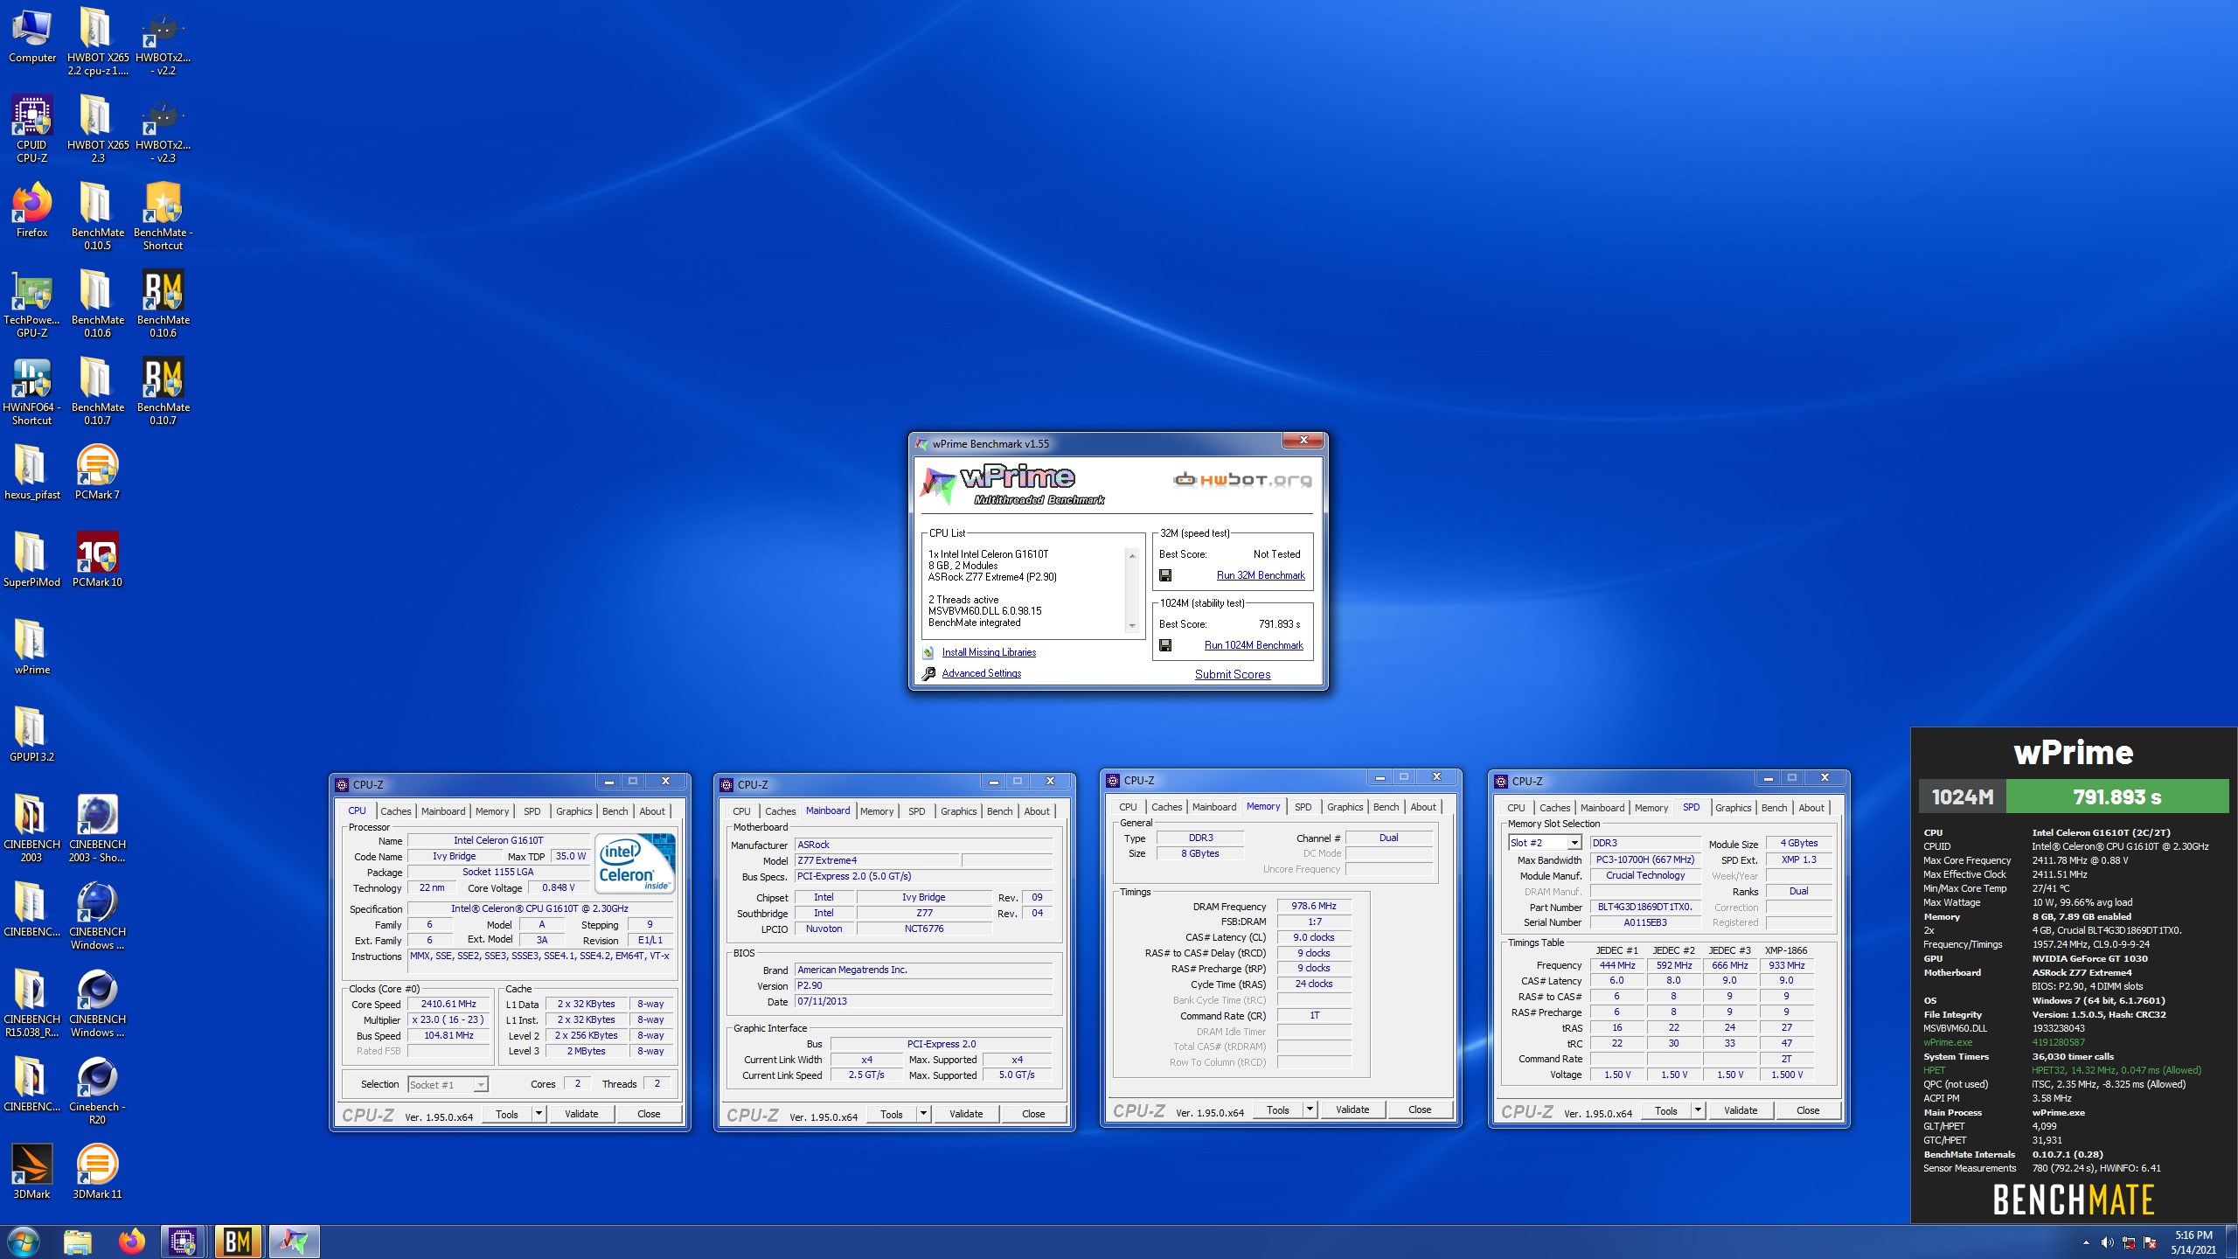Open BenchMate - Shortcut folder icon

(163, 217)
